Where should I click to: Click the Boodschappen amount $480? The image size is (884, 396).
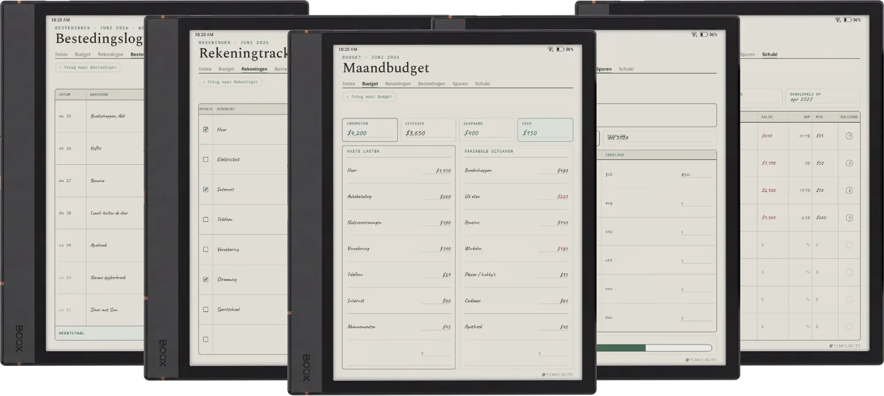[x=562, y=171]
